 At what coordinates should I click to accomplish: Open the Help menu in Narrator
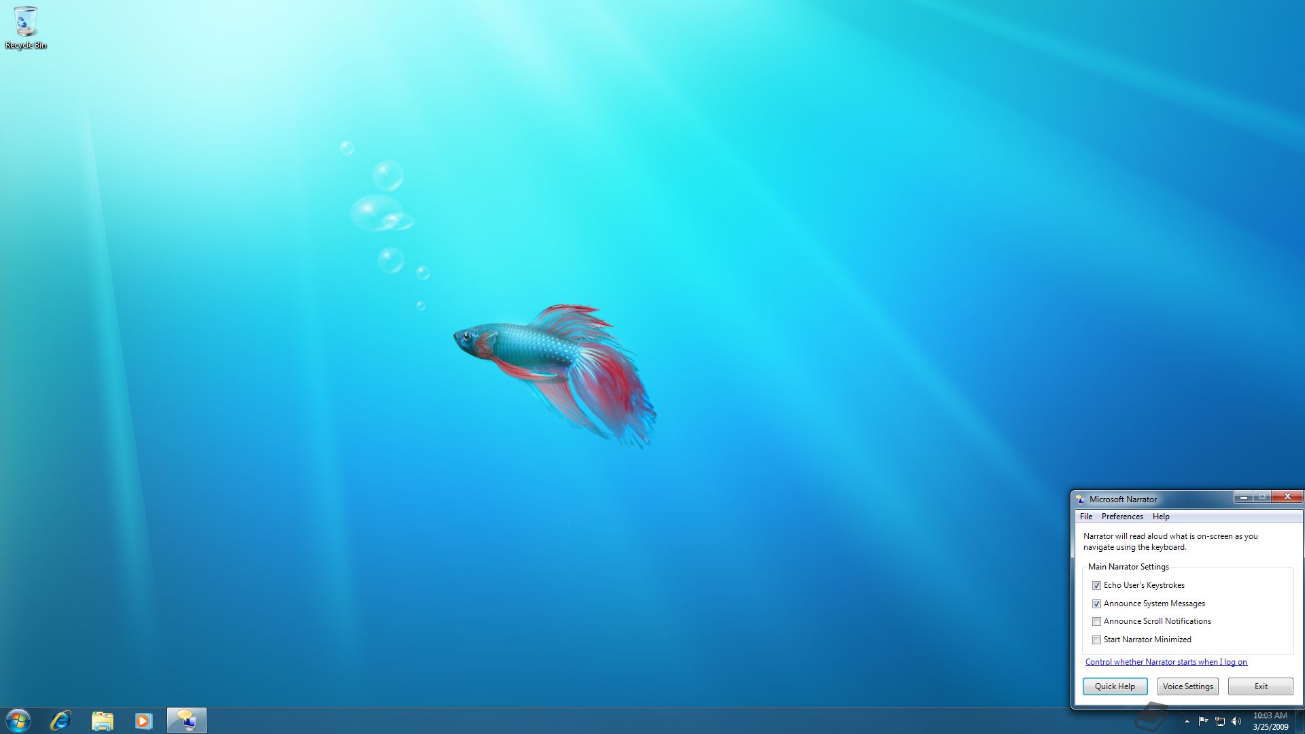(x=1161, y=517)
